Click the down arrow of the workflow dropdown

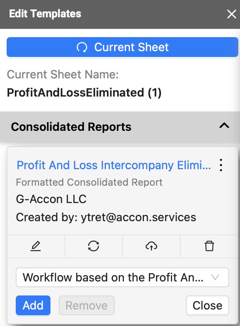215,277
